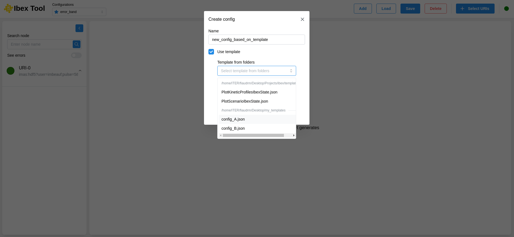Click the star icon beside error_band
Image resolution: width=514 pixels, height=237 pixels.
[56, 12]
